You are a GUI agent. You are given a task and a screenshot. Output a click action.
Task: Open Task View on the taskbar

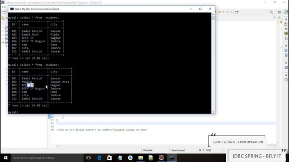[x=89, y=158]
